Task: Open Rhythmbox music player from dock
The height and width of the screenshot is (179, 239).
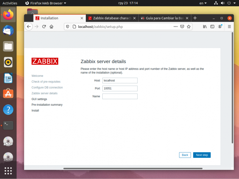Action: 8,62
